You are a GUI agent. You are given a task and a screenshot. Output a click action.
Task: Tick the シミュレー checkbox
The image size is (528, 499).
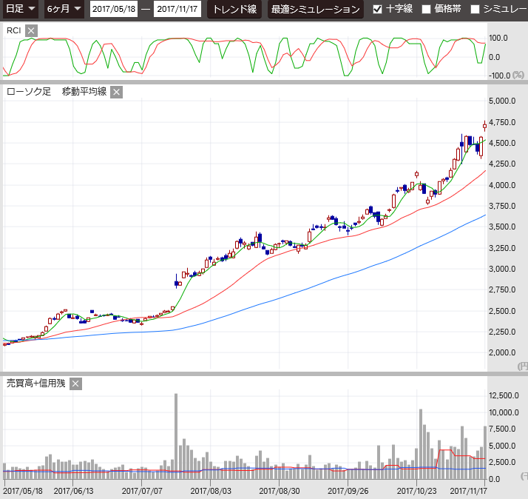pos(475,10)
